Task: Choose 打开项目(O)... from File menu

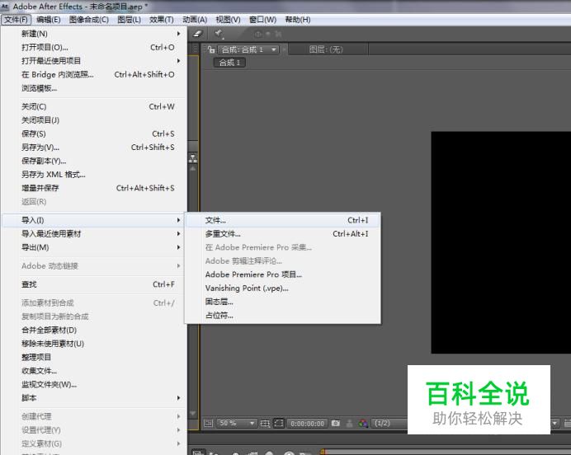Action: point(94,47)
